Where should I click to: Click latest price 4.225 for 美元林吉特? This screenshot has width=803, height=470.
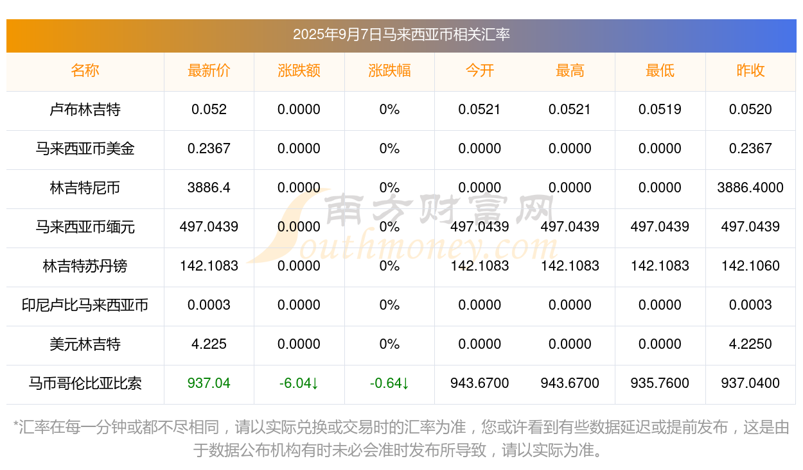209,344
